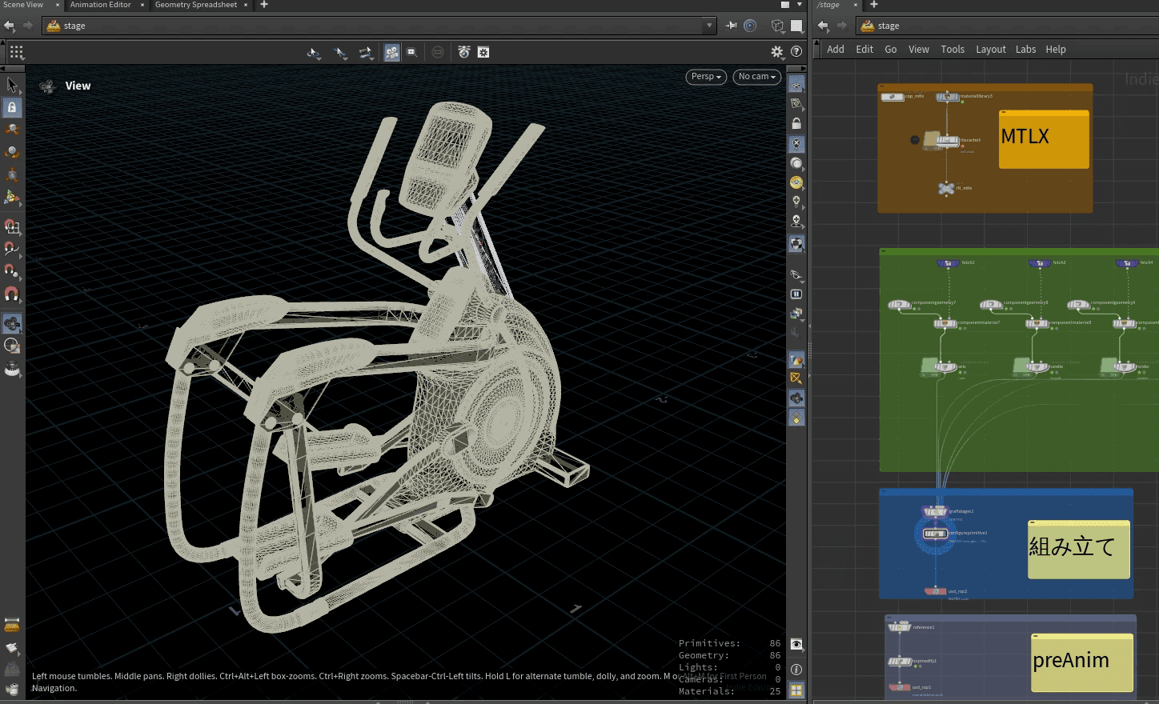
Task: Add a new pane tab beside Geometry Spreadsheet
Action: pos(264,5)
